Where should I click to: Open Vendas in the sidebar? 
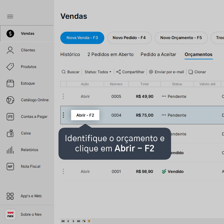tap(27, 34)
